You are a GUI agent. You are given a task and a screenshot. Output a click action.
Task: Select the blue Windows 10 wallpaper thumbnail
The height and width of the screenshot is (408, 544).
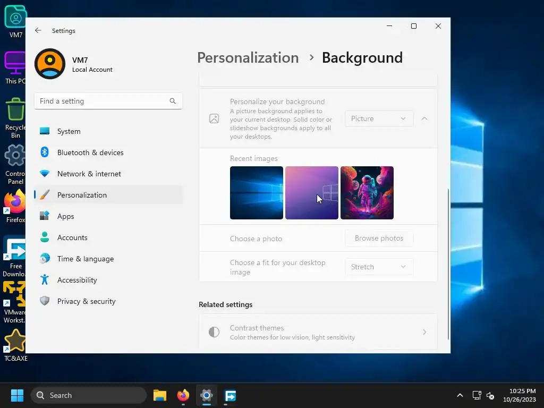pos(257,193)
